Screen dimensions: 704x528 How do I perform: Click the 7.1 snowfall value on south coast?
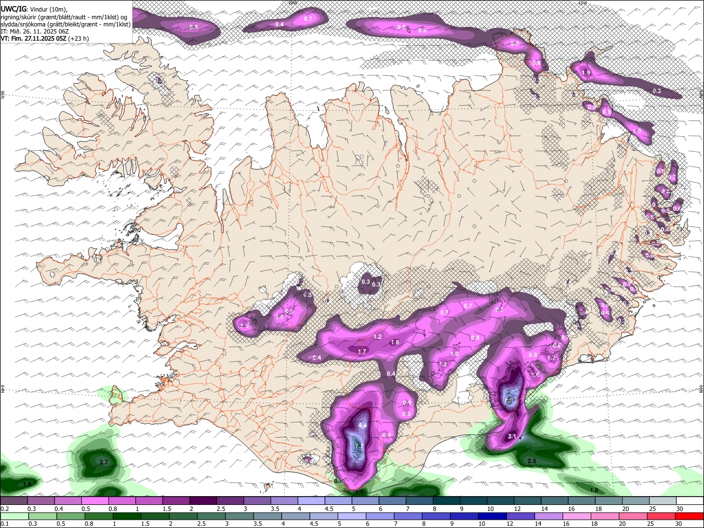[x=359, y=446]
